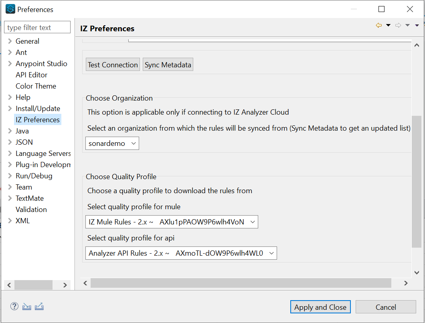Open the preferences view menu arrow
Screen dimensions: 425x323
coord(417,25)
